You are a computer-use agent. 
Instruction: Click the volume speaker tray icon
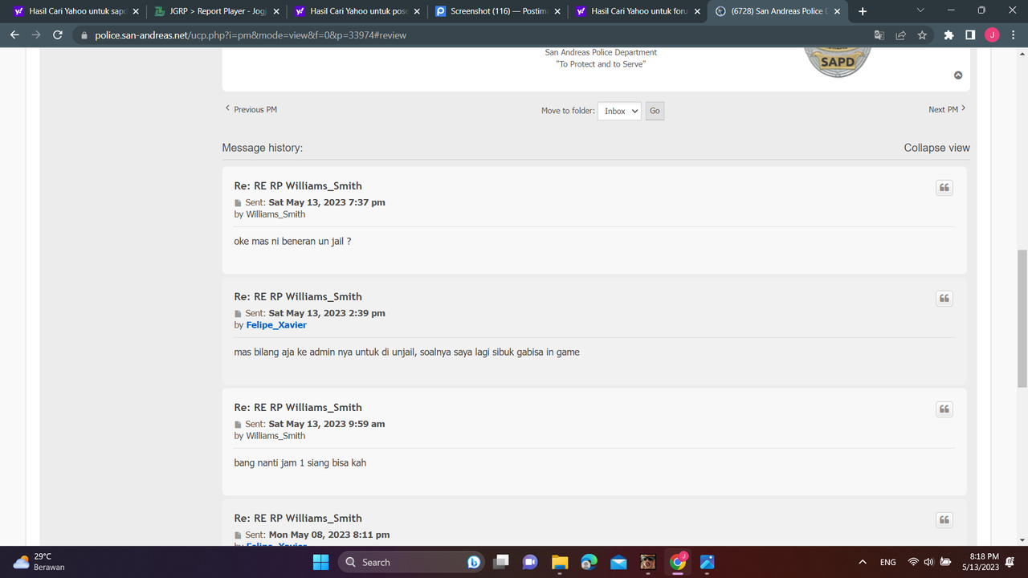[x=928, y=562]
